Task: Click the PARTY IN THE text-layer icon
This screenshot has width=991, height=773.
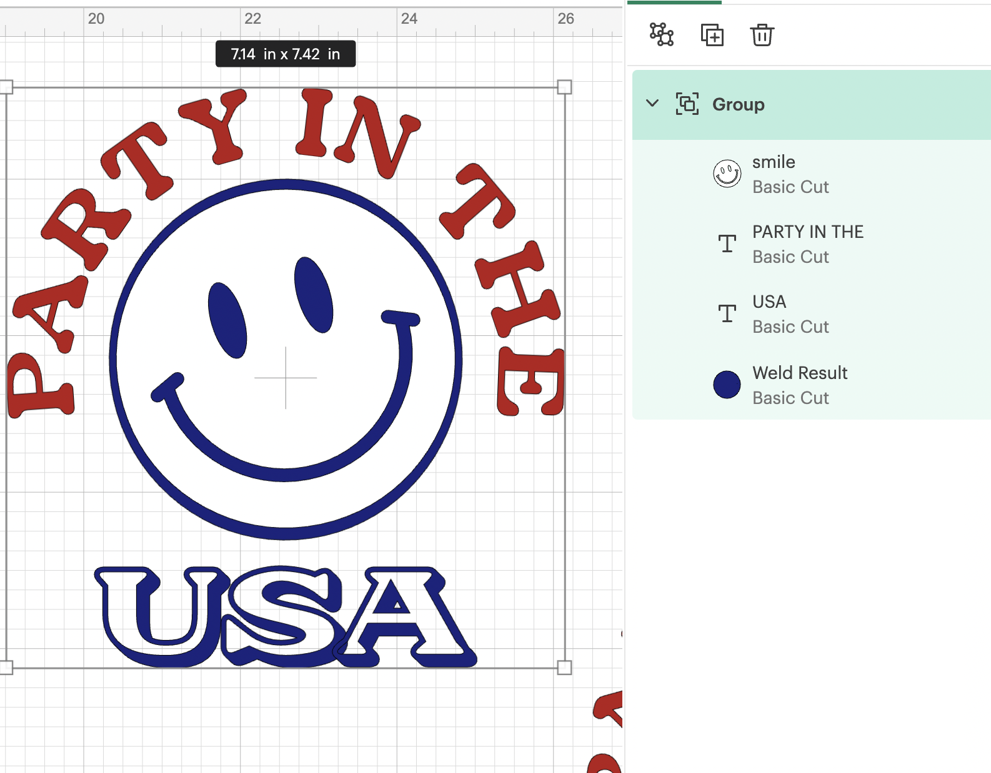Action: click(x=727, y=244)
